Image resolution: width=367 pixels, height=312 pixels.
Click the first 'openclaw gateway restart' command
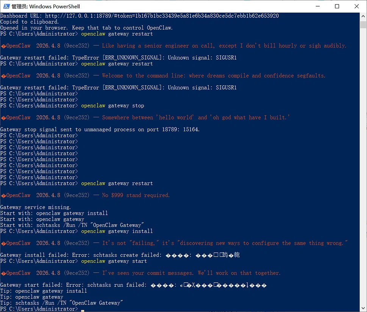[x=117, y=34]
